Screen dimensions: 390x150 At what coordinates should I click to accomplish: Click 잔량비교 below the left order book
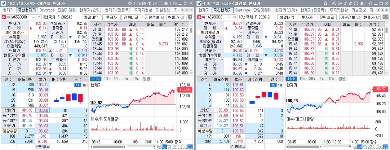pyautogui.click(x=43, y=146)
